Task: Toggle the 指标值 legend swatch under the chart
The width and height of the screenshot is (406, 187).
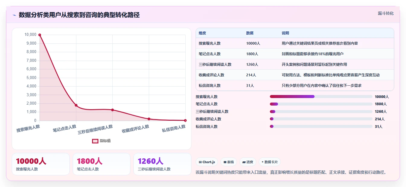Action: (x=95, y=141)
